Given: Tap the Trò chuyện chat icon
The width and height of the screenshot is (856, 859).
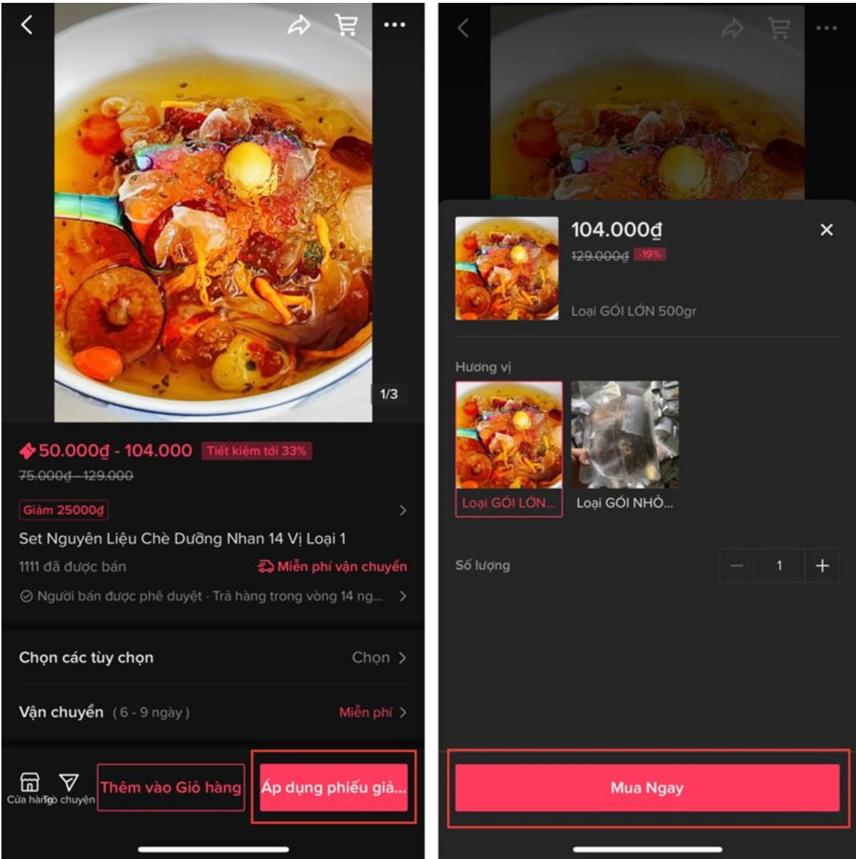Looking at the screenshot, I should pos(69,788).
